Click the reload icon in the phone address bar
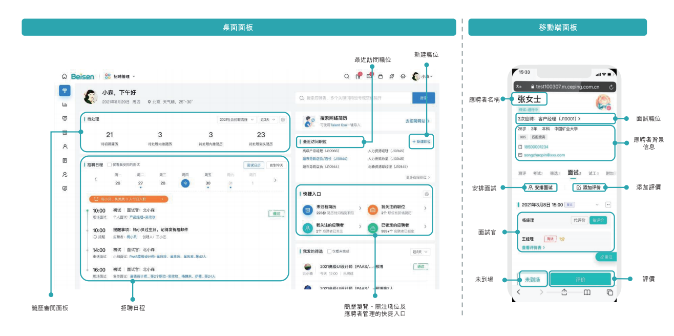 coord(610,87)
